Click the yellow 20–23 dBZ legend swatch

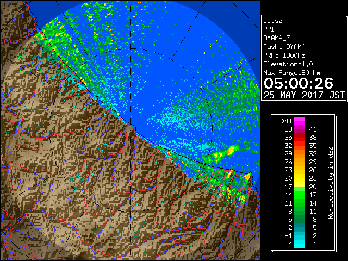click(x=299, y=178)
